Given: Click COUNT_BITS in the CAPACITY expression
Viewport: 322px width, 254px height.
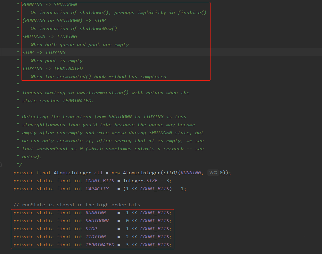Looking at the screenshot, I should pyautogui.click(x=155, y=189).
